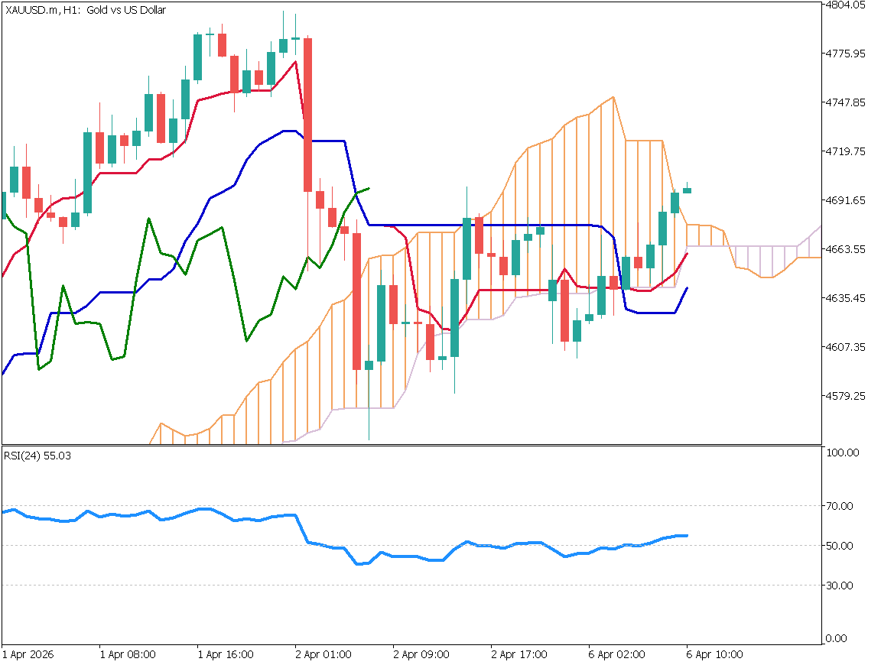Viewport: 881px width, 665px height.
Task: Click the 6 Apr 10:00 time label
Action: tap(714, 655)
